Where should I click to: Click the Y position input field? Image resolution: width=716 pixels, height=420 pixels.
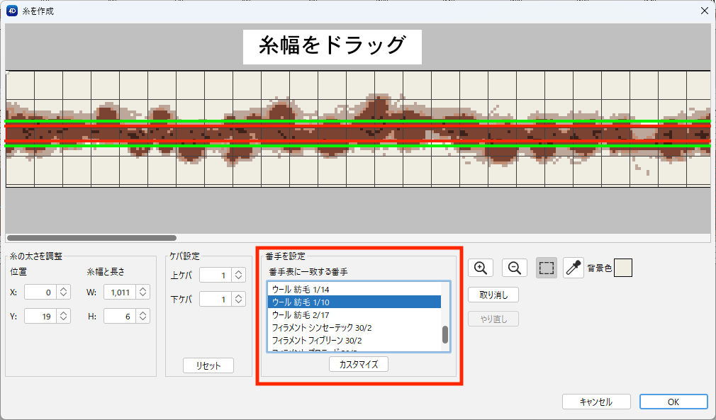tap(40, 316)
